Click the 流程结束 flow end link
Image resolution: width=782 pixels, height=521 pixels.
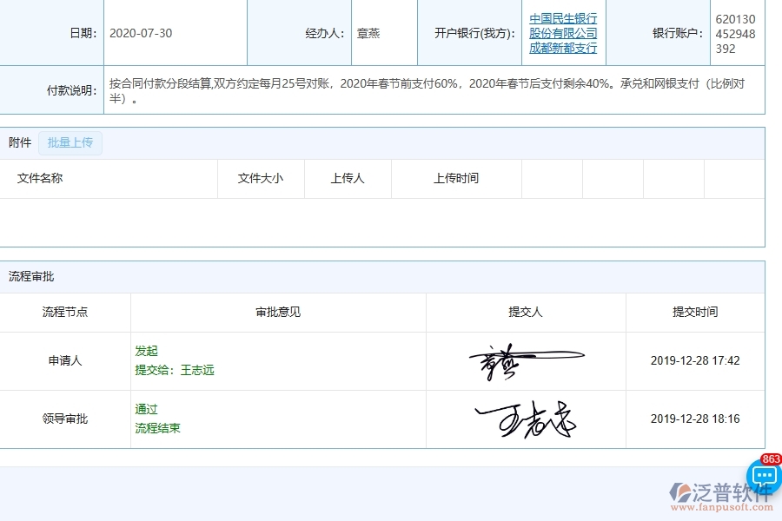157,428
